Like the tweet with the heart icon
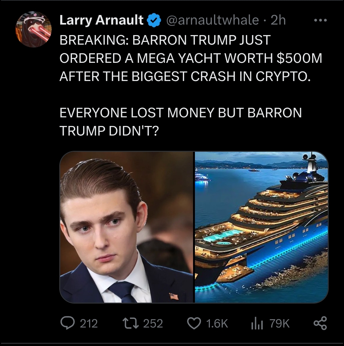Screen dimensions: 344x346 [194, 323]
